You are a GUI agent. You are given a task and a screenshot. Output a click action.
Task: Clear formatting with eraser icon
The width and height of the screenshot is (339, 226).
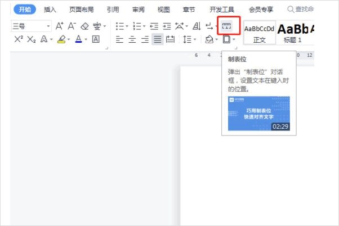84,26
